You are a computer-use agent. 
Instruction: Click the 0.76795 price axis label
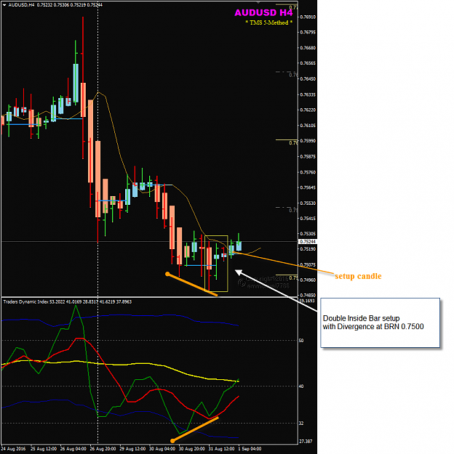[308, 33]
